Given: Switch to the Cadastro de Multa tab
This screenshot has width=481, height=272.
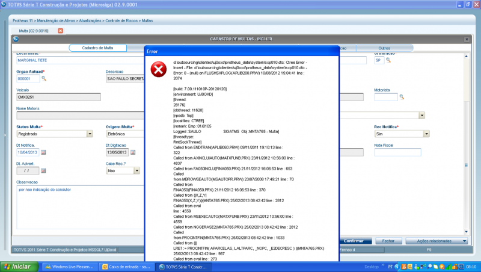Looking at the screenshot, I should (97, 48).
